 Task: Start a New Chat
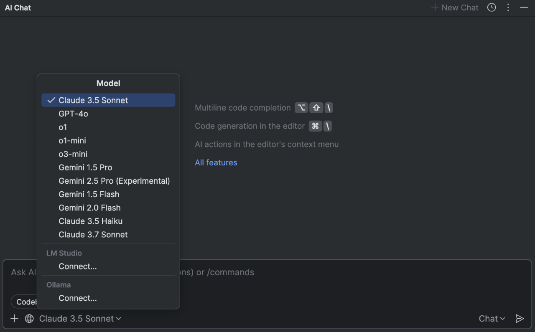click(455, 8)
